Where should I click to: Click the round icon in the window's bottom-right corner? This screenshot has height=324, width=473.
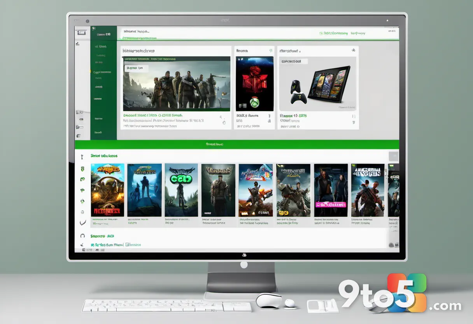[391, 245]
